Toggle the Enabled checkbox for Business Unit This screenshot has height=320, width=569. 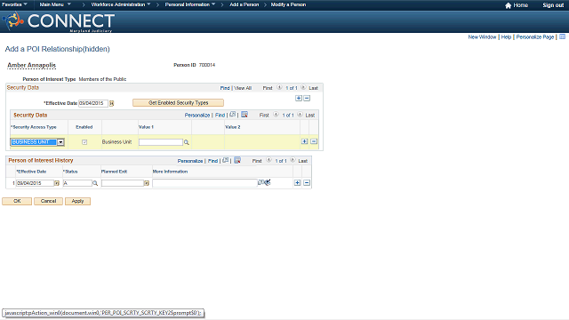coord(84,142)
